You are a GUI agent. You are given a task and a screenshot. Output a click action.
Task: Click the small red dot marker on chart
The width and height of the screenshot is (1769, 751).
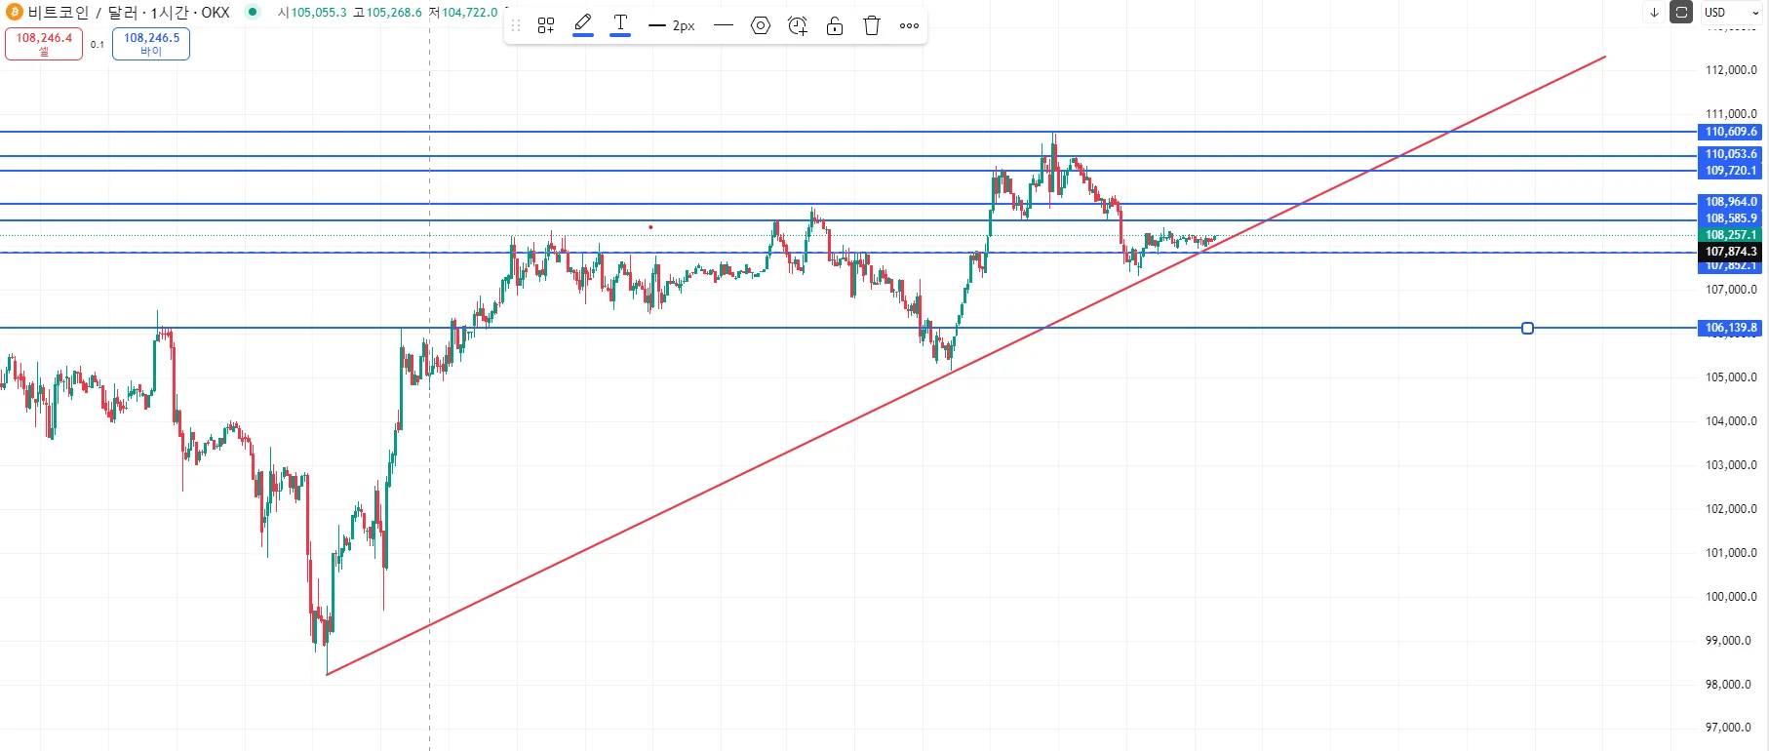pyautogui.click(x=650, y=227)
